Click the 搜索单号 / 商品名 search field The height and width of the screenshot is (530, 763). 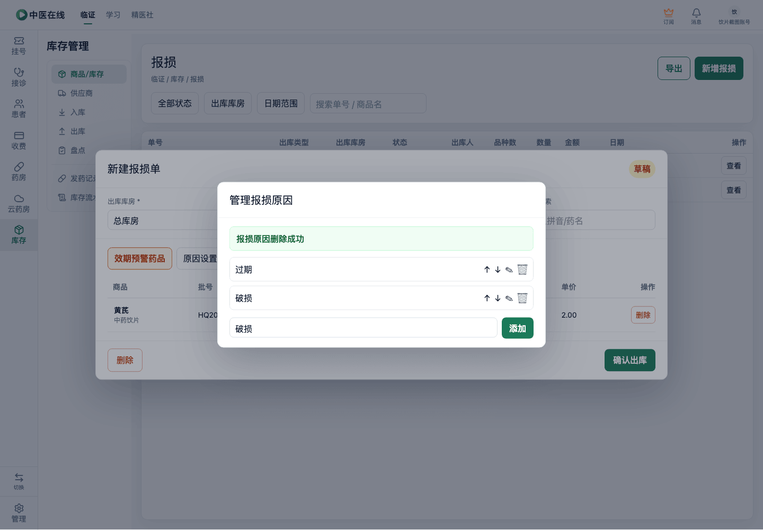pyautogui.click(x=368, y=104)
